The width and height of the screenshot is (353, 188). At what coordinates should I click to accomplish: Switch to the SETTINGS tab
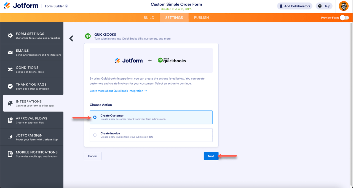pyautogui.click(x=174, y=18)
